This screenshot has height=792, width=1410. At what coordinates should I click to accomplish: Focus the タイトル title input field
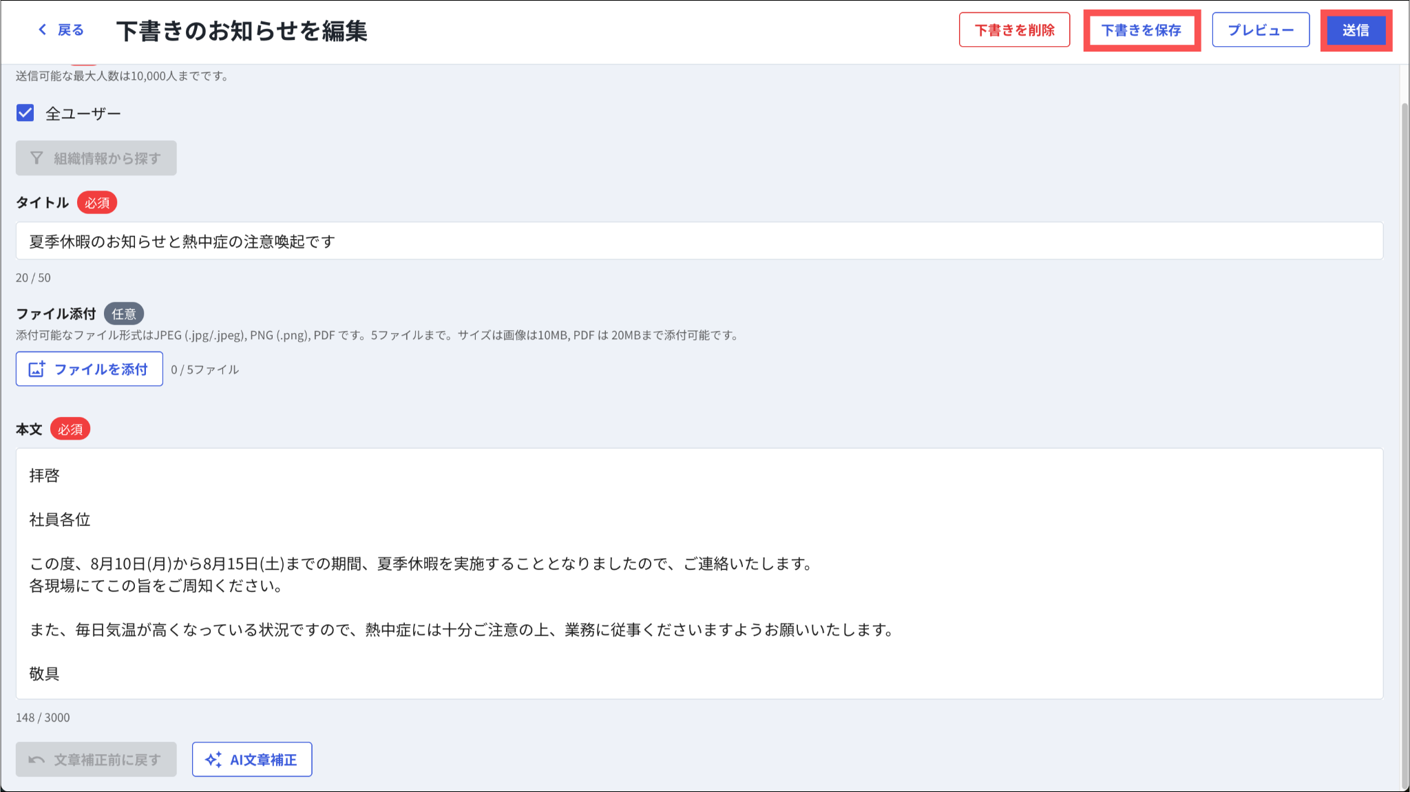coord(699,242)
